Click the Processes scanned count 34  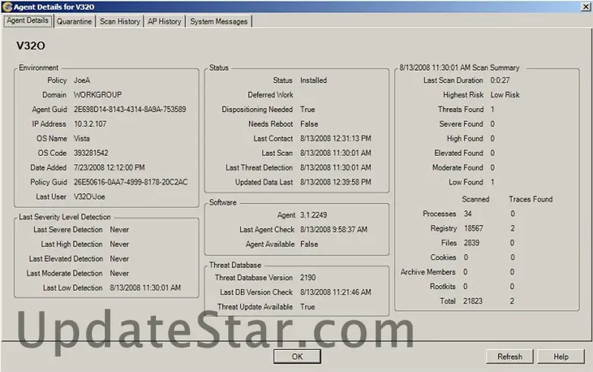468,214
